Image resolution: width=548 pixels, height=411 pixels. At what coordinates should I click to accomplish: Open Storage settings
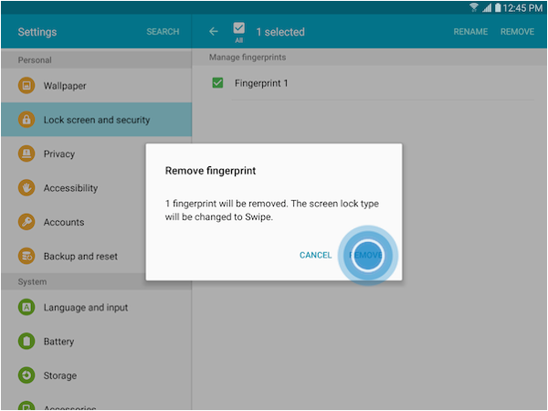[97, 375]
